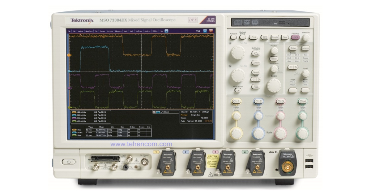Open the Display menu
This screenshot has height=195, width=371.
[102, 31]
